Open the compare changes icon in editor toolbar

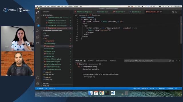click(x=173, y=12)
